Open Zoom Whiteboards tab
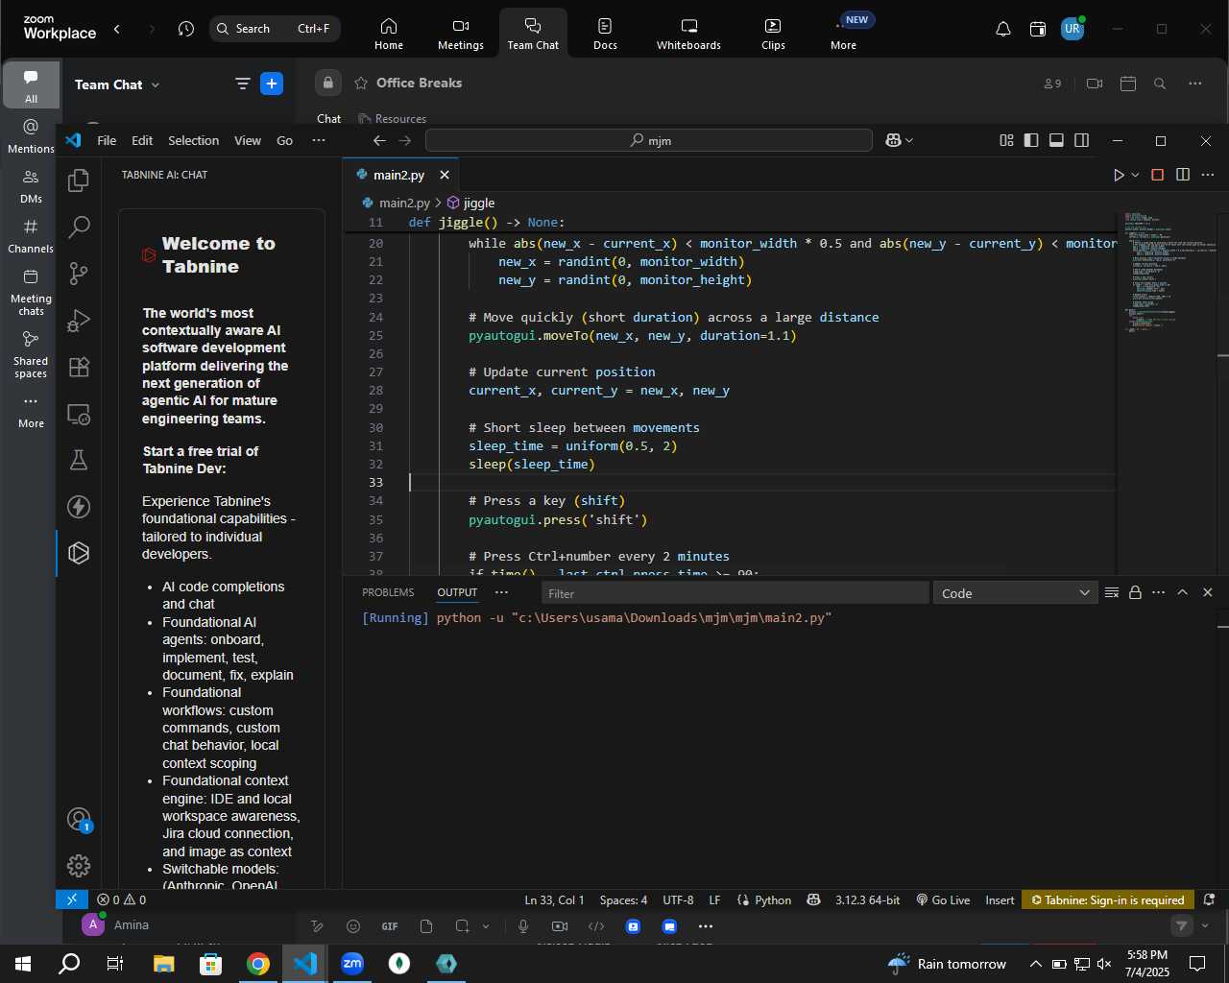The width and height of the screenshot is (1229, 983). coord(688,33)
